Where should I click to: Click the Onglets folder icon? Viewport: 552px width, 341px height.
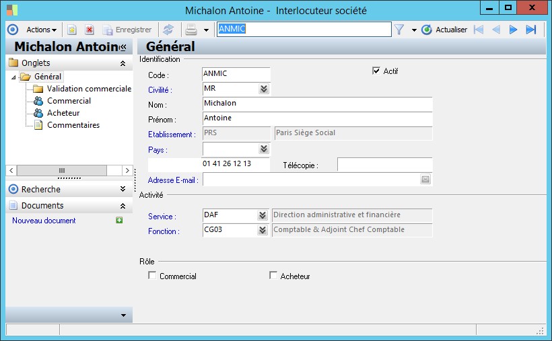coord(13,63)
